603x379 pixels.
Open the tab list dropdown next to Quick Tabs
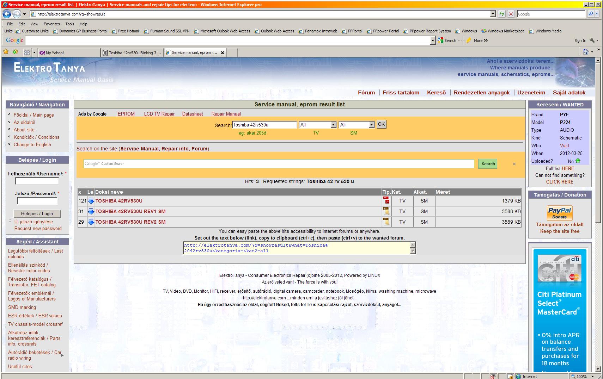click(34, 52)
